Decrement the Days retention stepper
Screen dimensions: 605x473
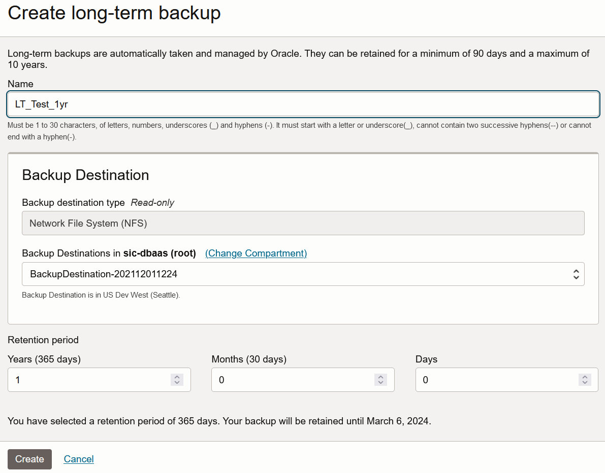(x=585, y=382)
